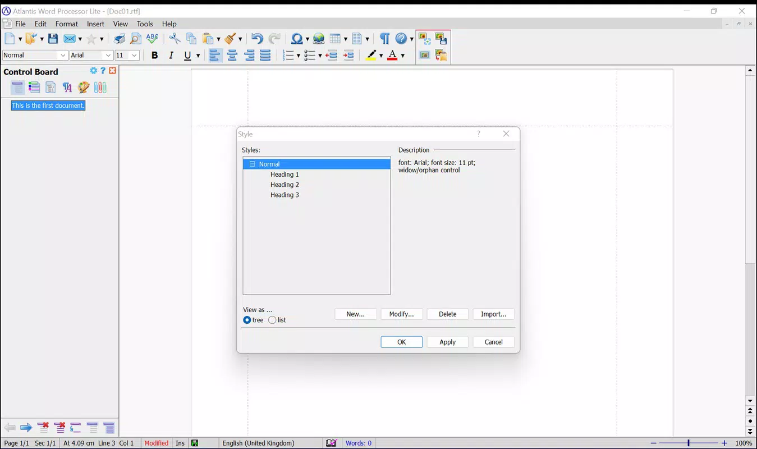The height and width of the screenshot is (449, 757).
Task: Expand the numbered list dropdown arrow
Action: click(x=298, y=55)
